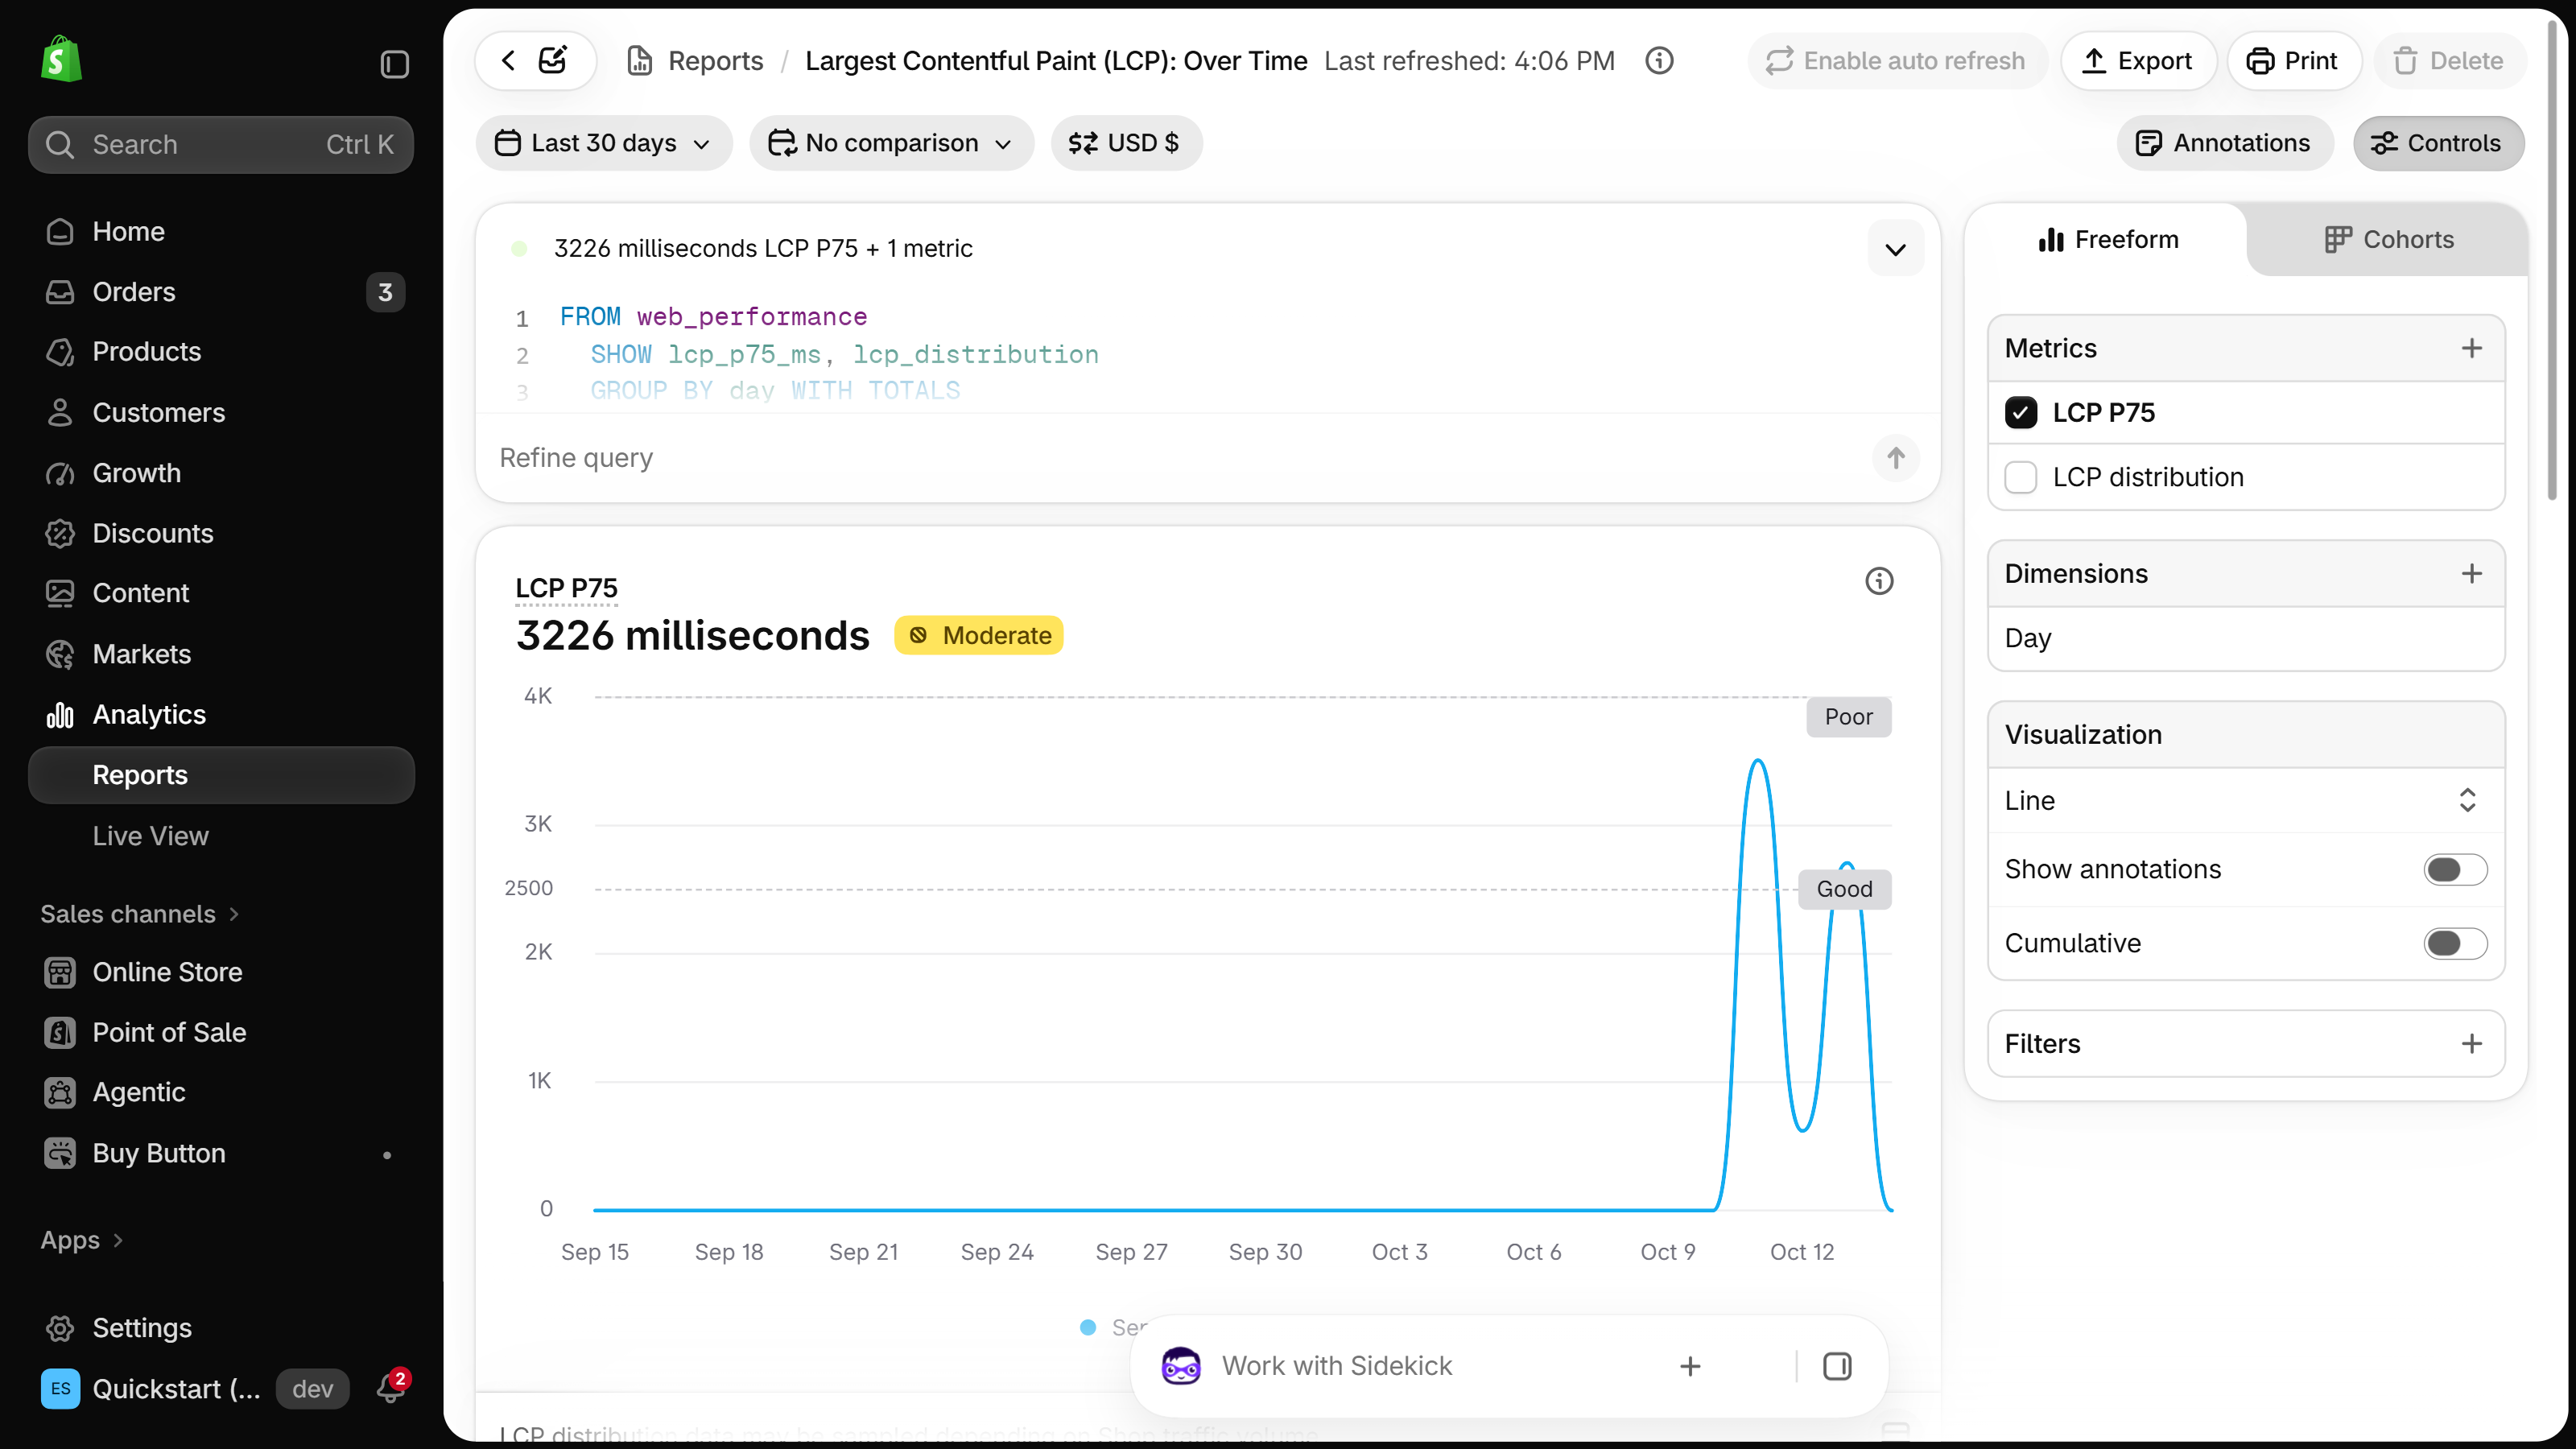The width and height of the screenshot is (2576, 1449).
Task: Click the Reports breadcrumb document icon
Action: tap(639, 60)
